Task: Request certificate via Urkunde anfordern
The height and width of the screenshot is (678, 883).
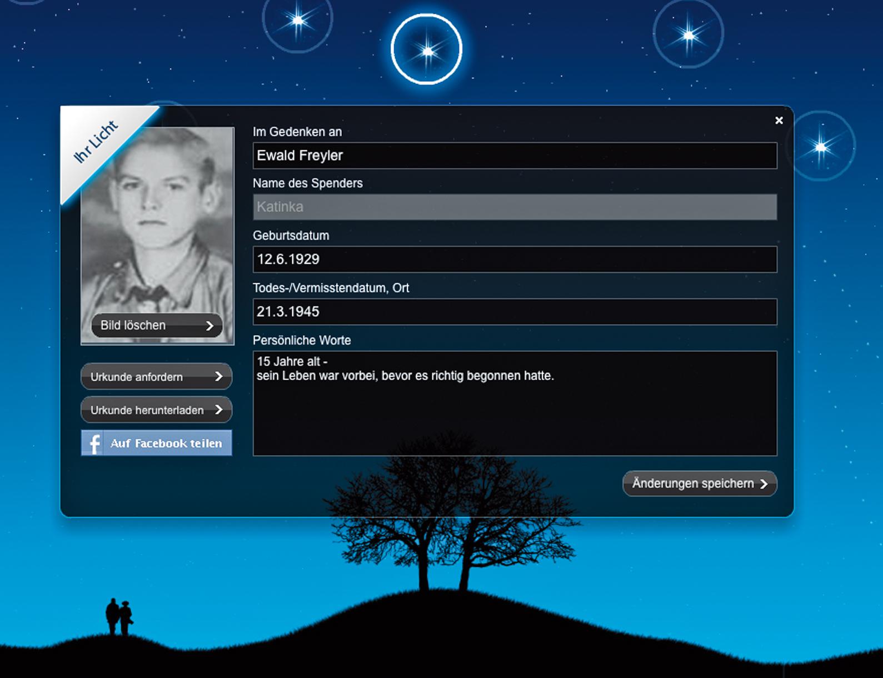Action: [x=156, y=377]
